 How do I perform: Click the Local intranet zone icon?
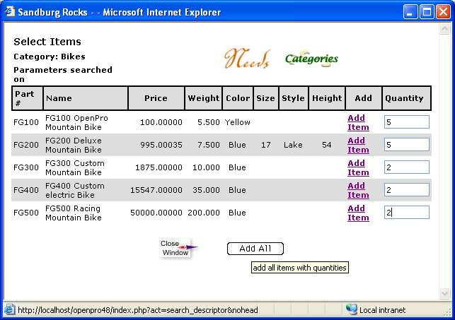tap(351, 309)
